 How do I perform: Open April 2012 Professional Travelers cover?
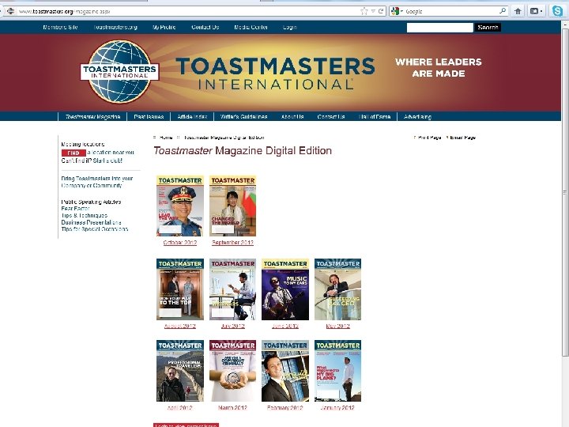point(180,371)
